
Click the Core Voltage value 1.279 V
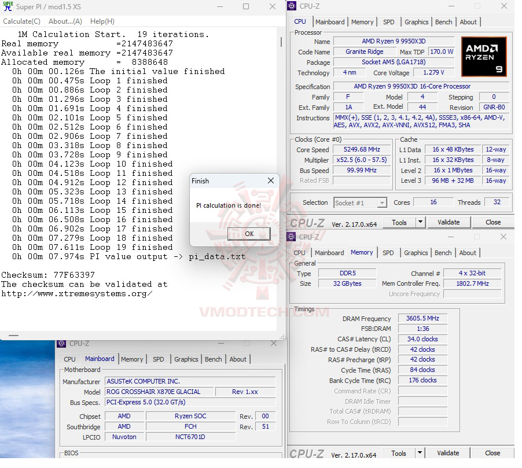click(434, 72)
